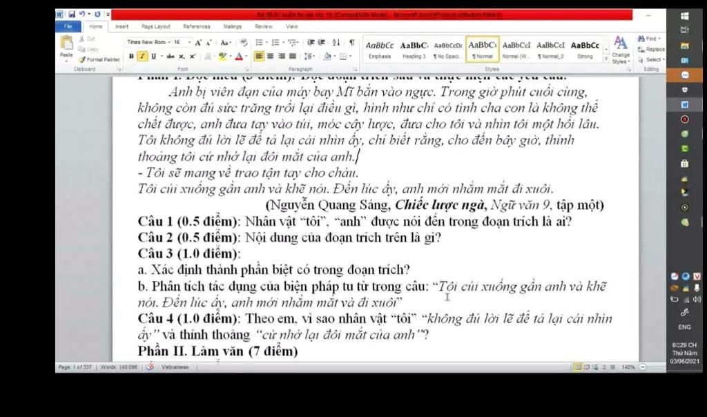Toggle Italic formatting off
The width and height of the screenshot is (707, 417).
click(x=142, y=57)
